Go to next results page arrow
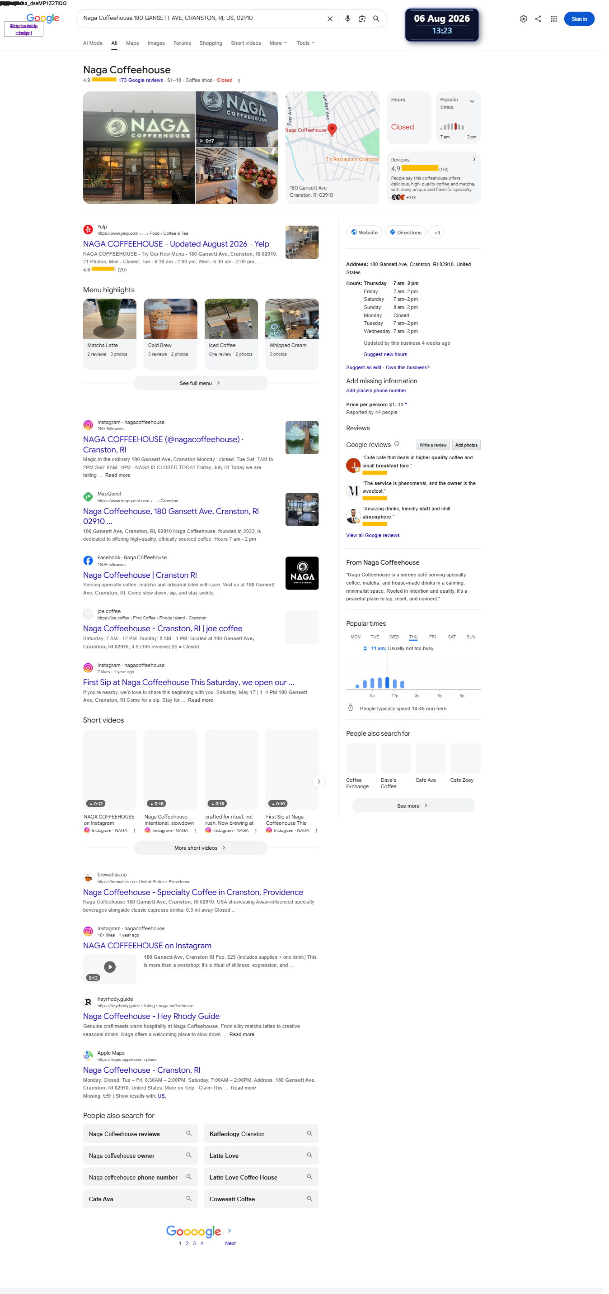The height and width of the screenshot is (1294, 609). click(x=230, y=1230)
